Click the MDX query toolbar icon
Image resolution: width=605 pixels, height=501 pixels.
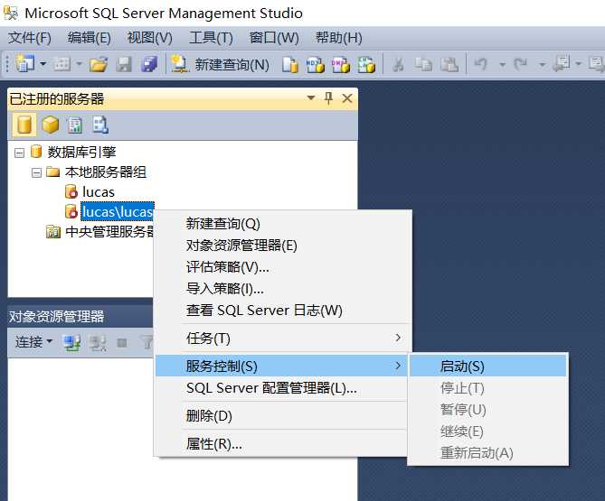click(x=316, y=64)
